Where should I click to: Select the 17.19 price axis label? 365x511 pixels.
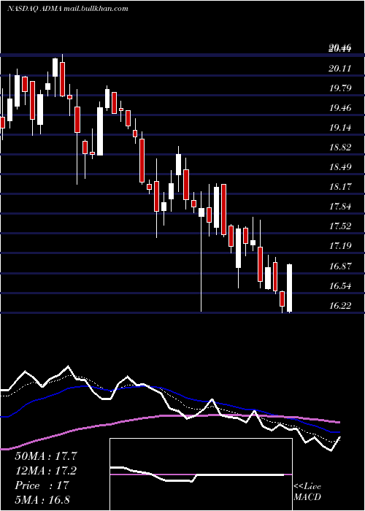340,246
